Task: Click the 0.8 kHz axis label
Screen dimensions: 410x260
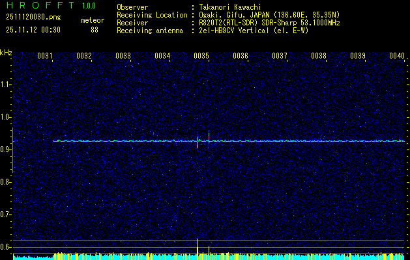Action: tap(5, 182)
